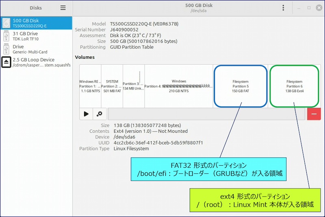Viewport: 325px width, 217px height.
Task: Eject the 2.5 GB Loop Device
Action: (6, 62)
